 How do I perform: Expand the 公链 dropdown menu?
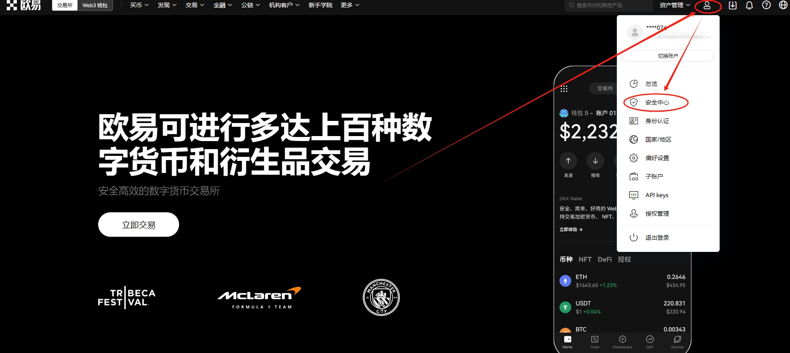pyautogui.click(x=251, y=5)
